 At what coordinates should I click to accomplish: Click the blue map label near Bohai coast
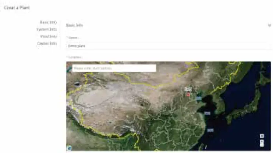[199, 98]
